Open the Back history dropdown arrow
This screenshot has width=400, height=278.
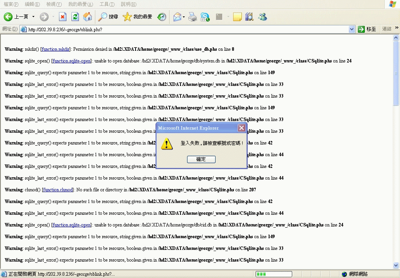tap(33, 17)
